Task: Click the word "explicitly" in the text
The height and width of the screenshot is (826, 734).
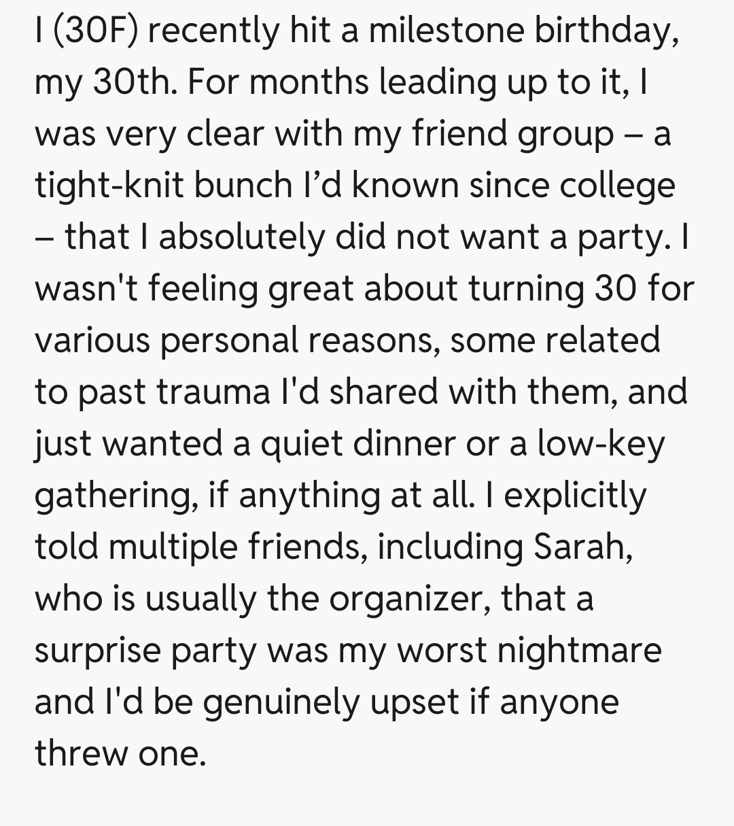Action: click(x=575, y=497)
